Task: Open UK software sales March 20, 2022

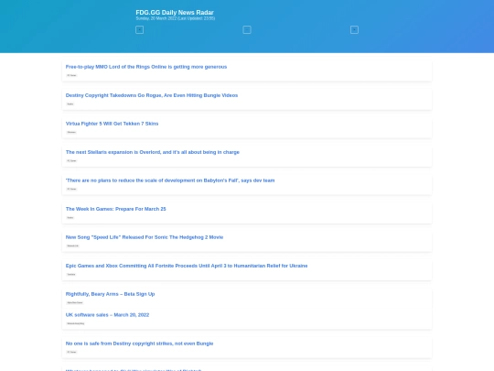Action: click(107, 315)
